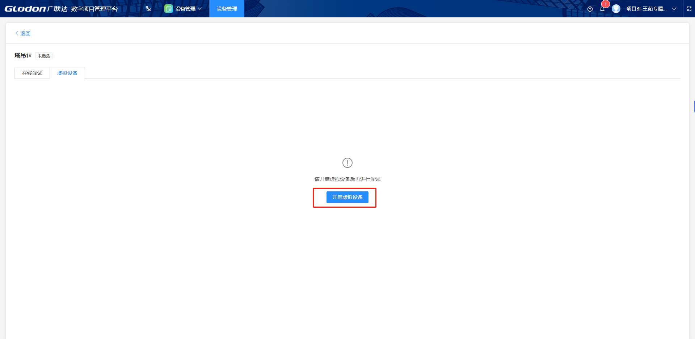Select the 虚拟设备 tab
The height and width of the screenshot is (339, 695).
(67, 73)
